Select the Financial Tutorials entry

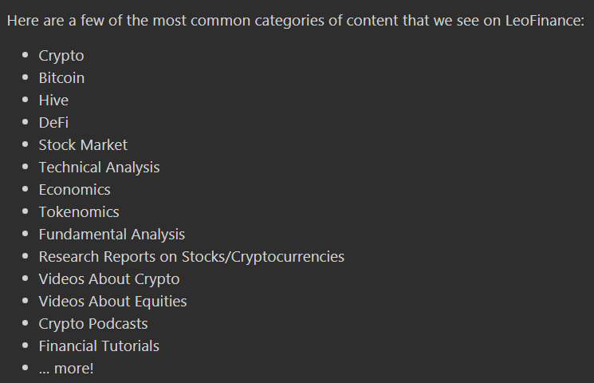click(x=99, y=346)
